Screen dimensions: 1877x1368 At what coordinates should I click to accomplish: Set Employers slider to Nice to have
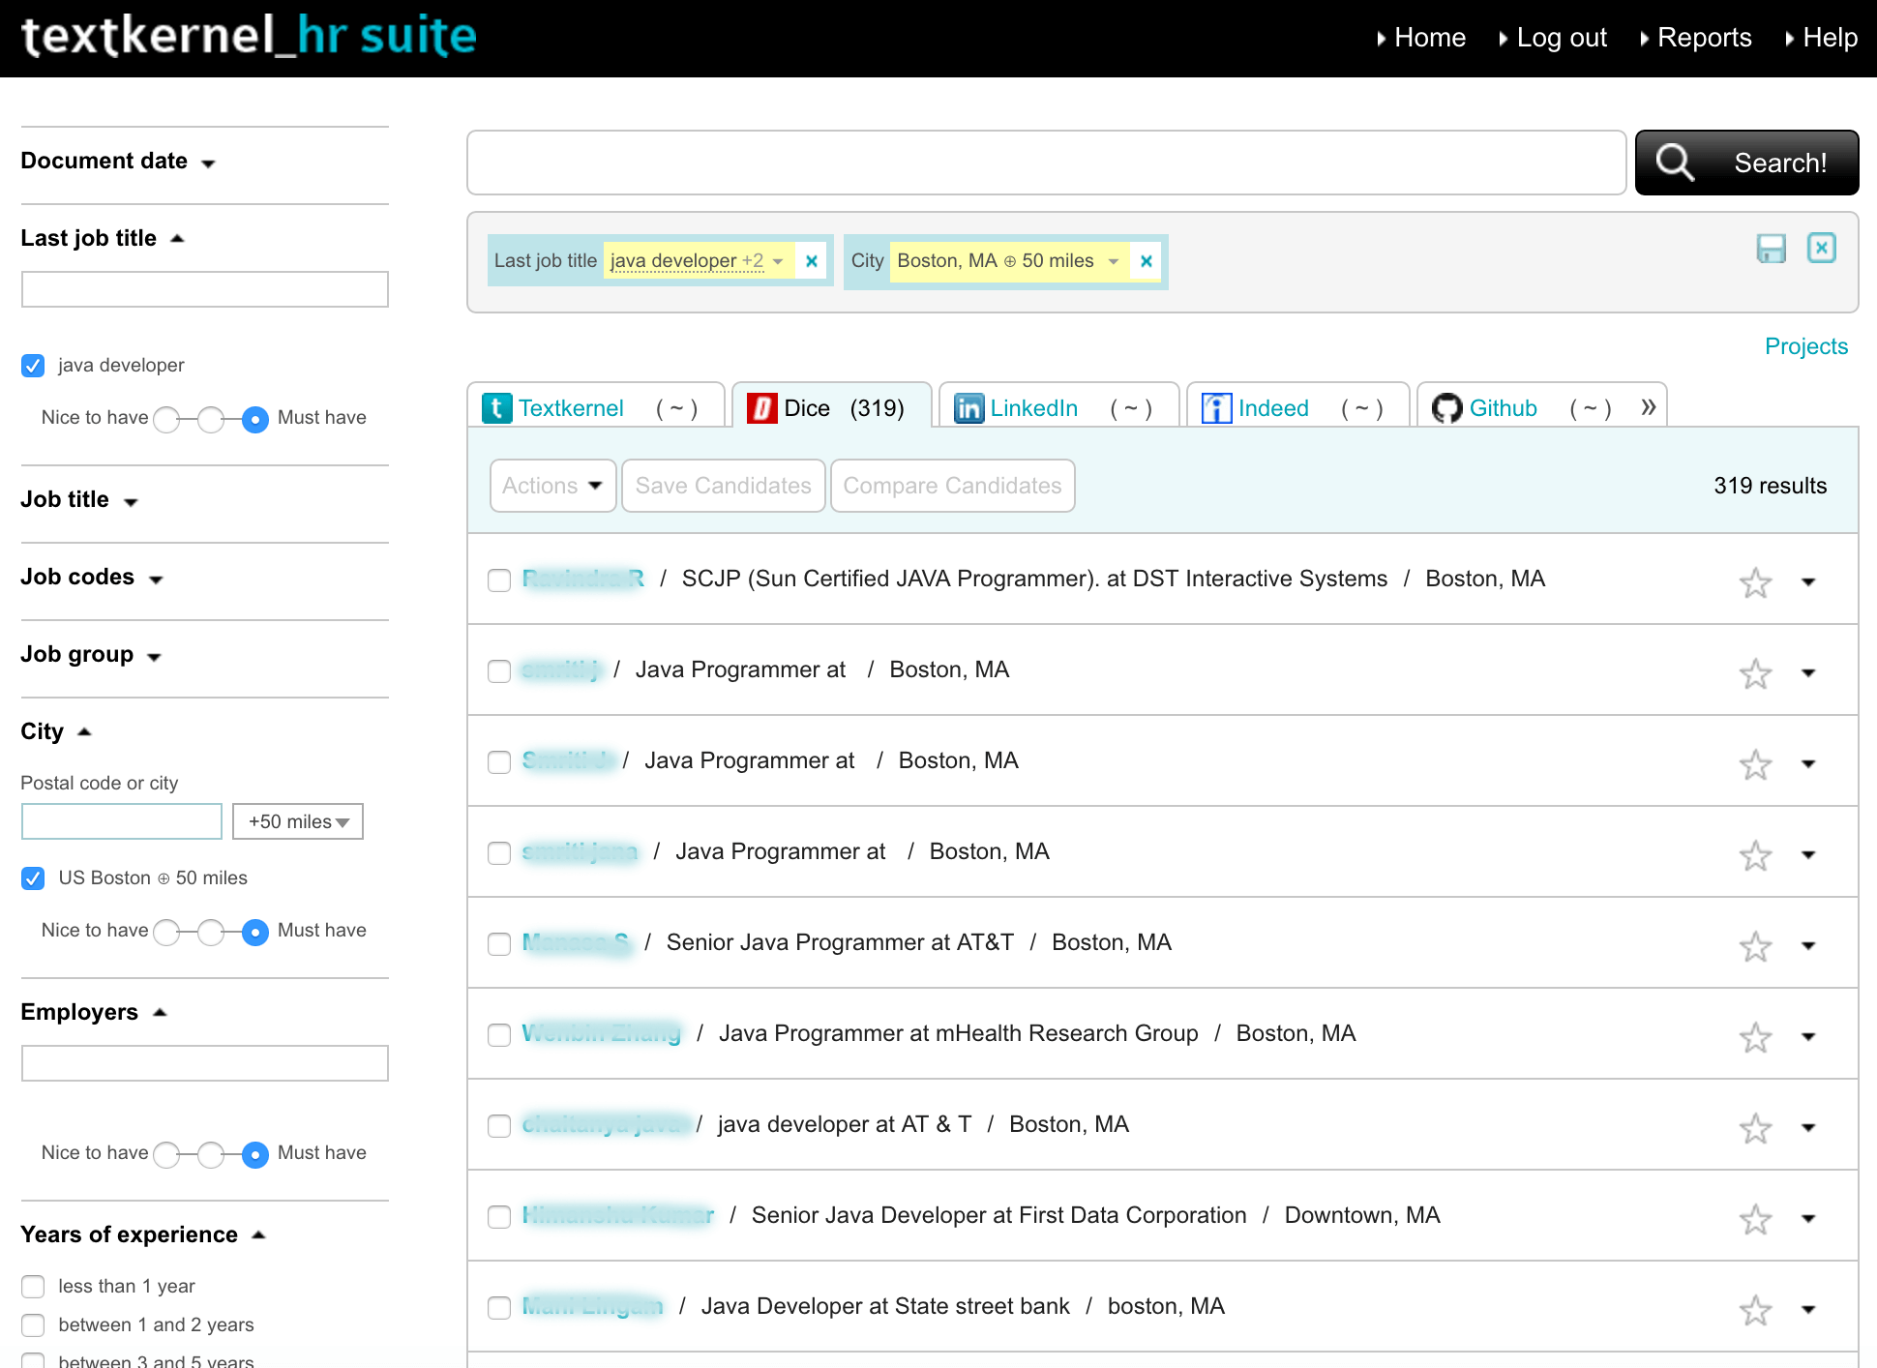click(x=166, y=1155)
